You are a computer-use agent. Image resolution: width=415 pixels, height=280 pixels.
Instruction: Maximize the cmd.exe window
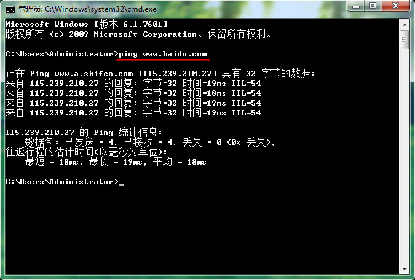click(373, 6)
